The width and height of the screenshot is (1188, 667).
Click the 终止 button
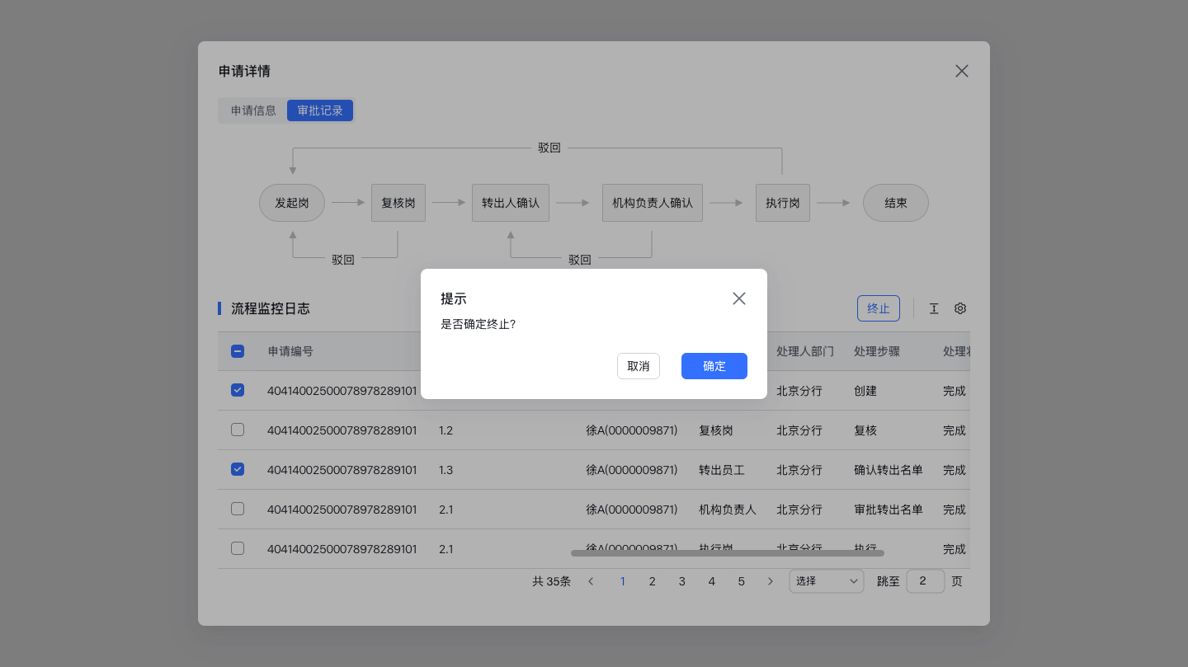pyautogui.click(x=879, y=308)
